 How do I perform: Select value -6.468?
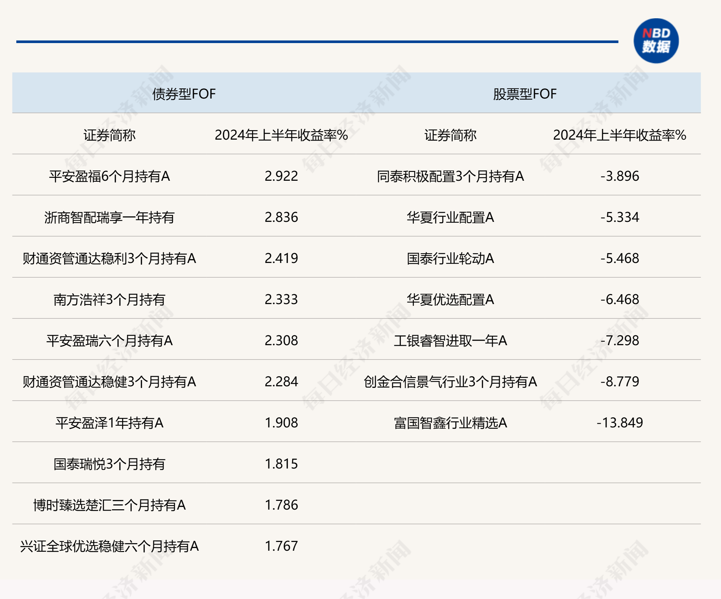(x=619, y=299)
